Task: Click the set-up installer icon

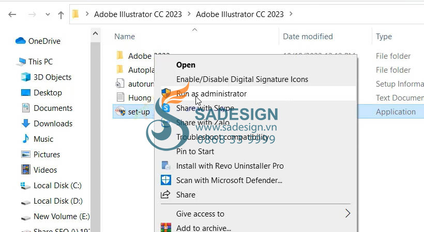Action: point(120,111)
